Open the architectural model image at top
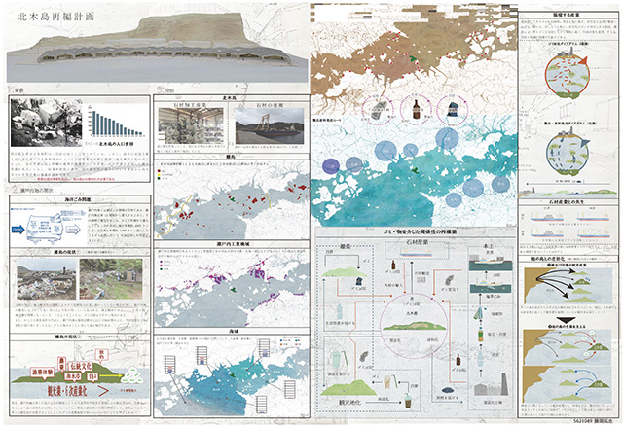 tap(158, 56)
